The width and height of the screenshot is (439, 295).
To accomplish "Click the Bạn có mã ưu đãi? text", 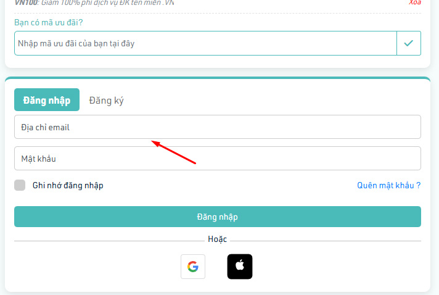I will pyautogui.click(x=49, y=23).
